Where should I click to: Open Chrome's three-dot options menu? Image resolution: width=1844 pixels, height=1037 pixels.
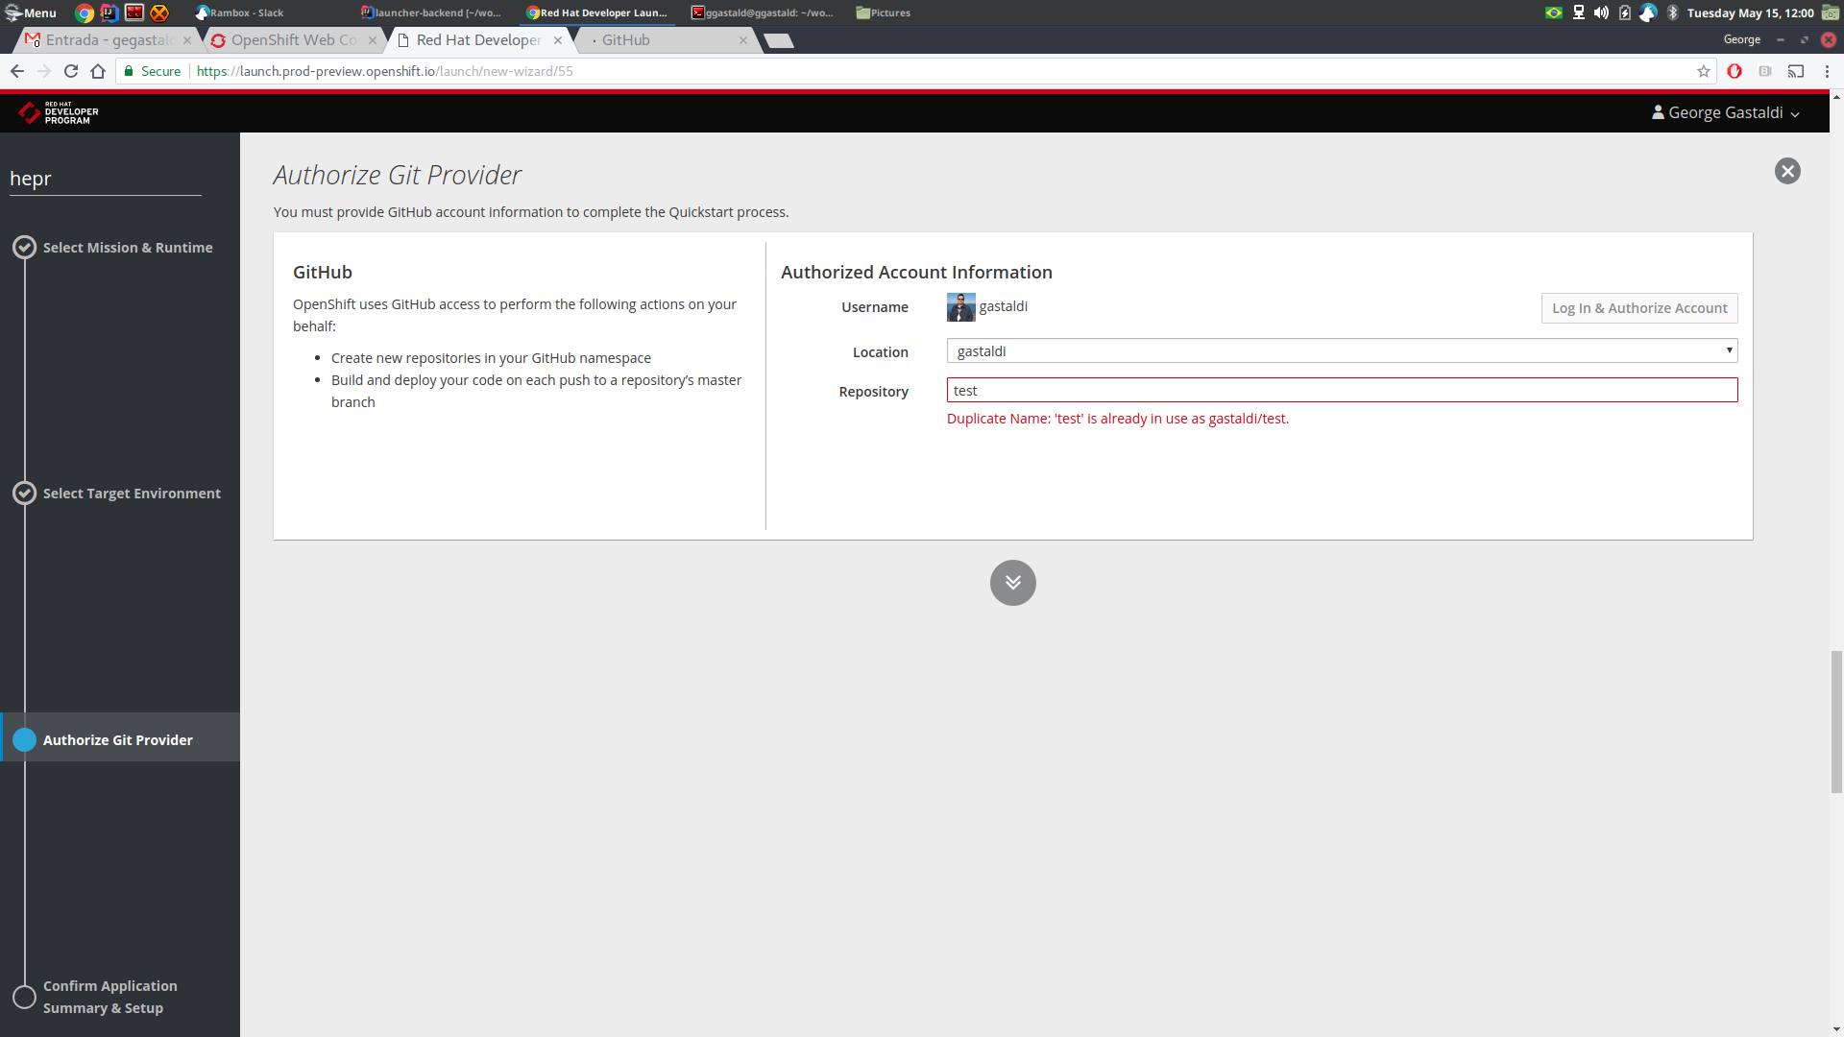point(1826,71)
